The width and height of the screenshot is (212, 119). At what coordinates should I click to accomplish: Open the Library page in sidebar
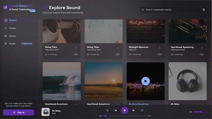(x=19, y=36)
